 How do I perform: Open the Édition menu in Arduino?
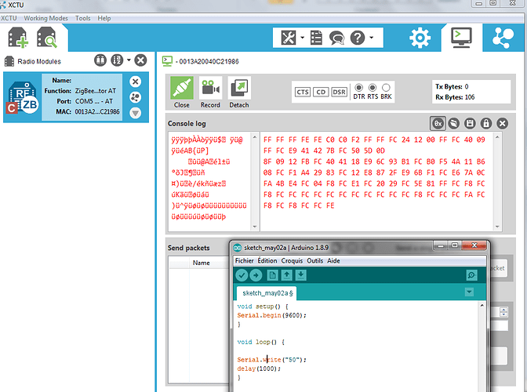267,260
